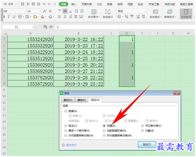Align text right
This screenshot has height=157, width=196.
coord(70,16)
